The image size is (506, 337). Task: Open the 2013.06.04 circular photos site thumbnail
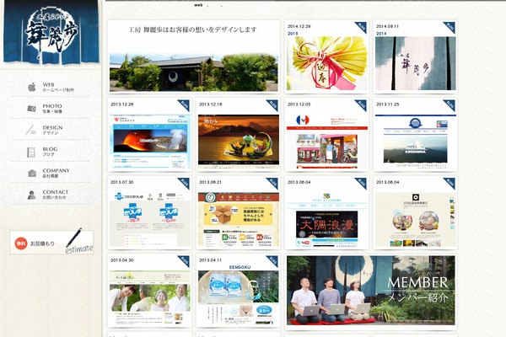point(415,219)
